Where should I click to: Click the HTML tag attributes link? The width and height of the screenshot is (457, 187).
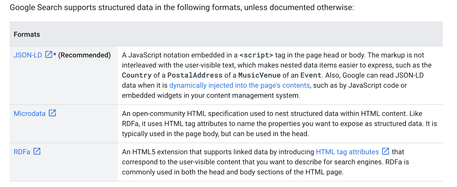click(347, 152)
